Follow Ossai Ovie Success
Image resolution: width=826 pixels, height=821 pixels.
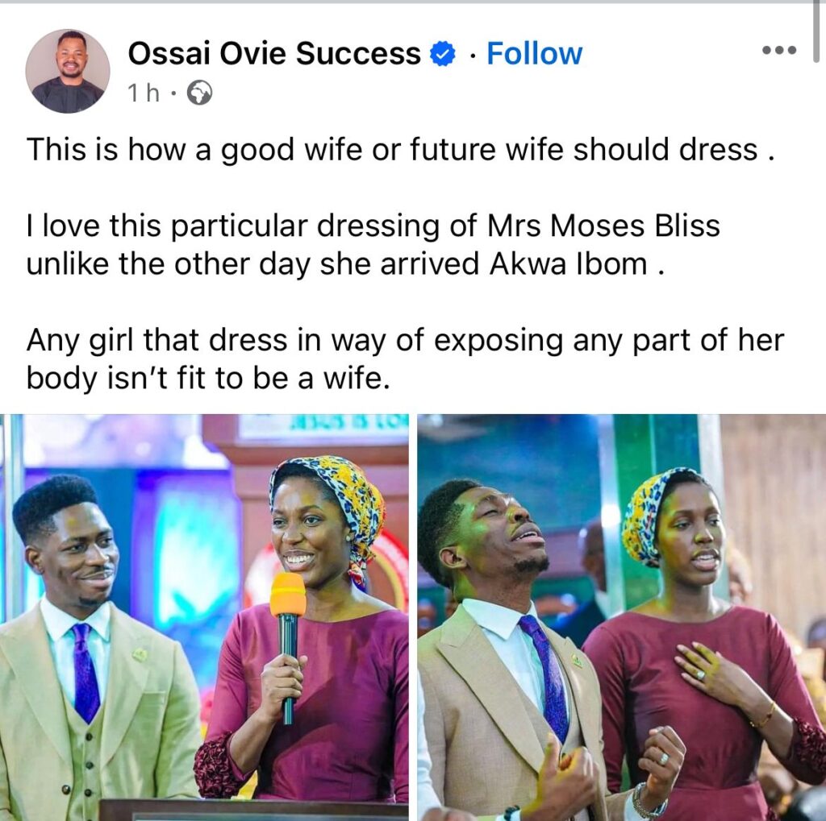pyautogui.click(x=534, y=53)
